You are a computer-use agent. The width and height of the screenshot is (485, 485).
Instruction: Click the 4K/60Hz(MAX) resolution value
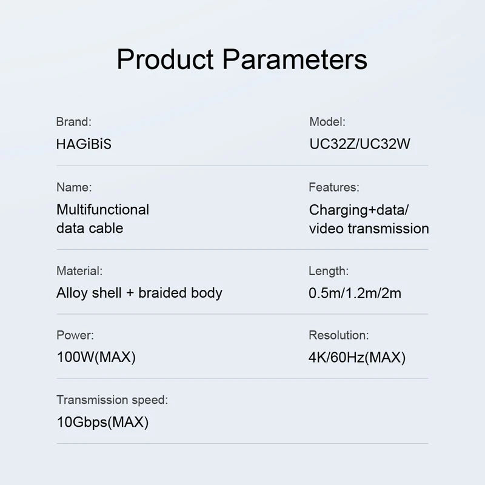click(356, 357)
